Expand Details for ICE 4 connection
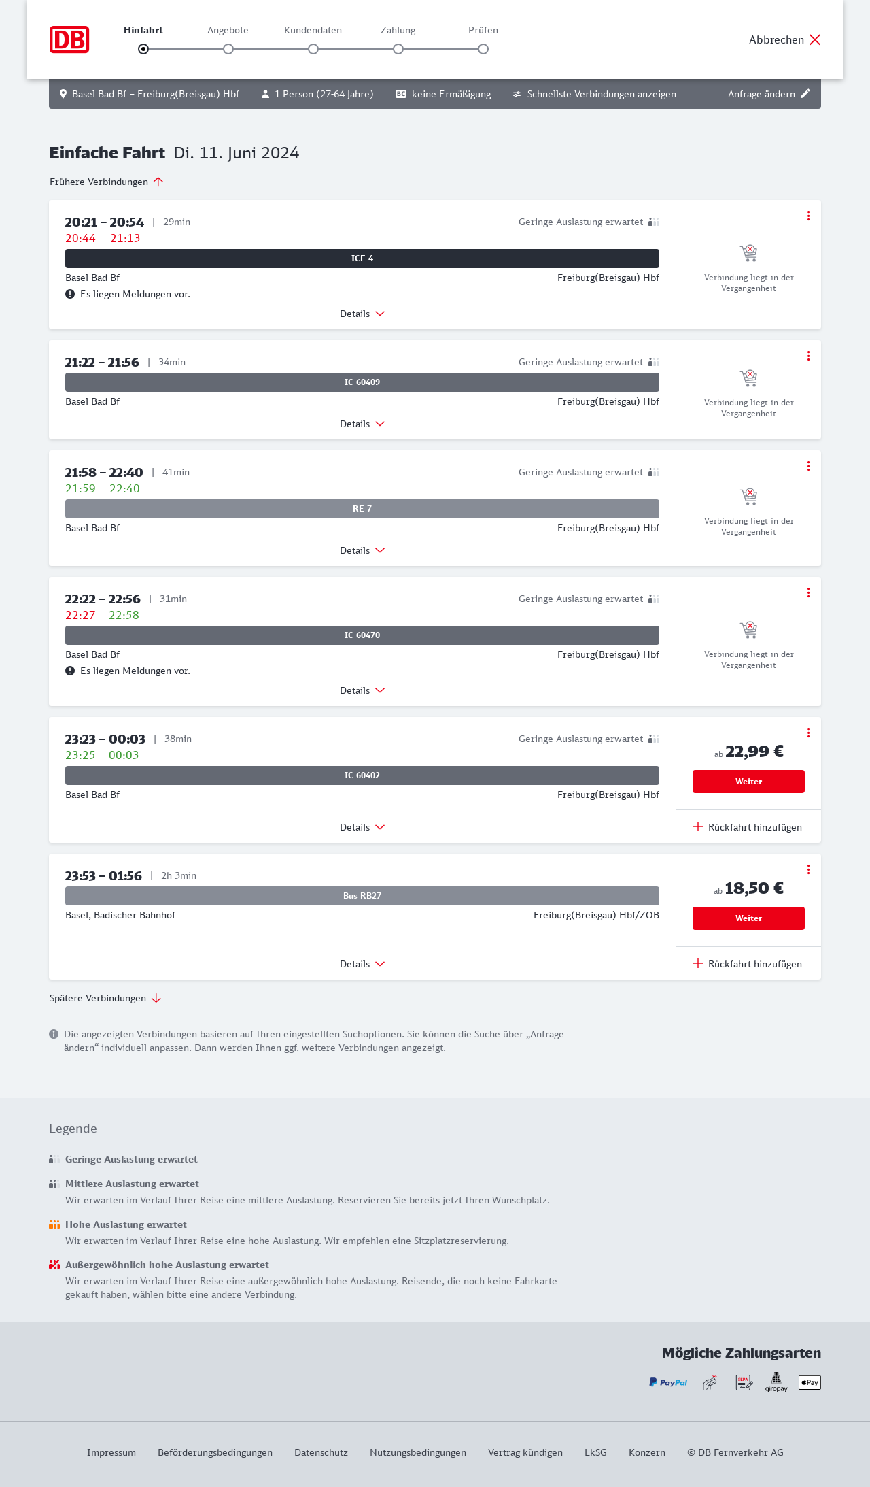Screen dimensions: 870x1487 coord(362,314)
